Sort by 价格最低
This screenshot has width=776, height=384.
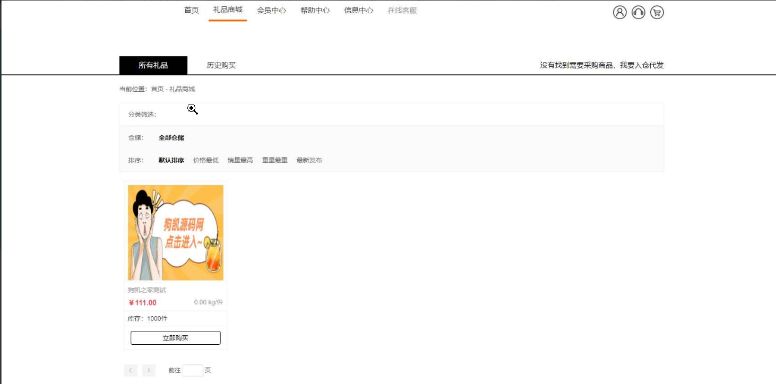point(206,160)
